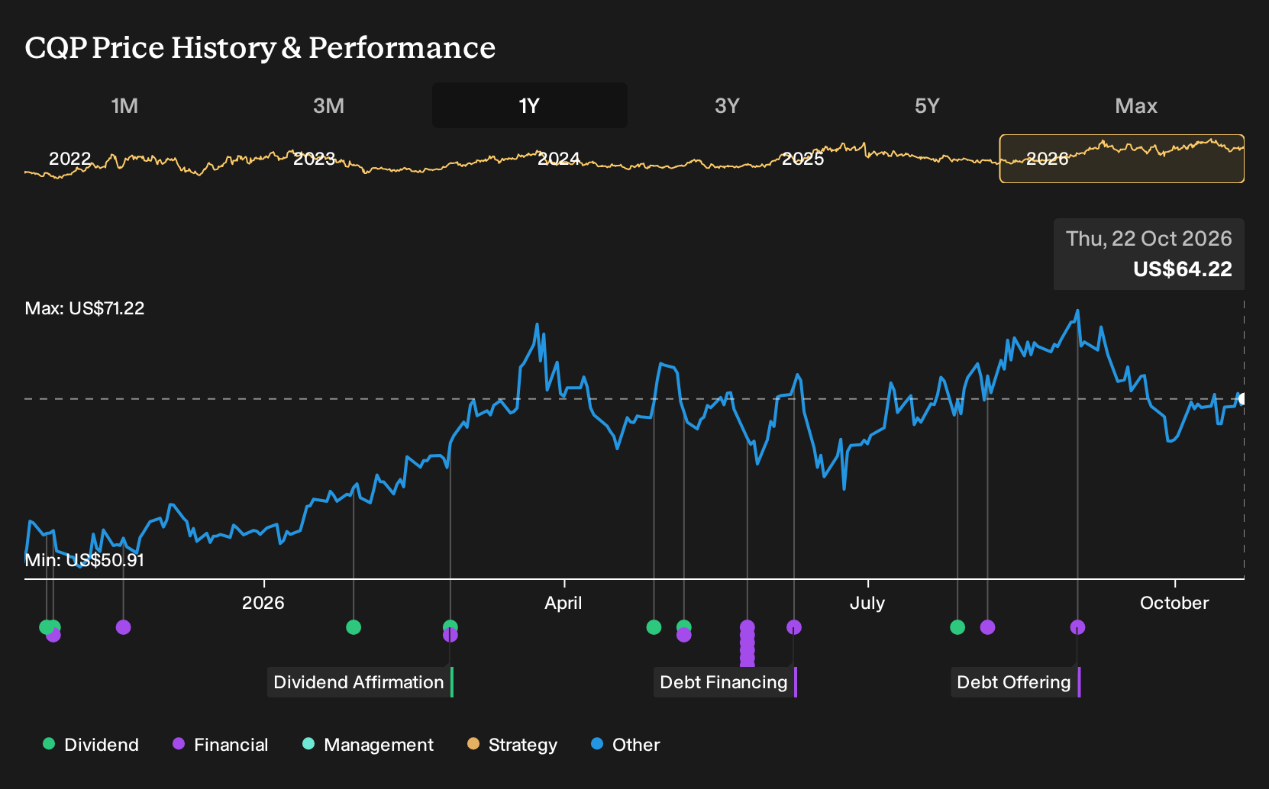The width and height of the screenshot is (1269, 789).
Task: Switch to the 1Y range tab
Action: tap(530, 105)
